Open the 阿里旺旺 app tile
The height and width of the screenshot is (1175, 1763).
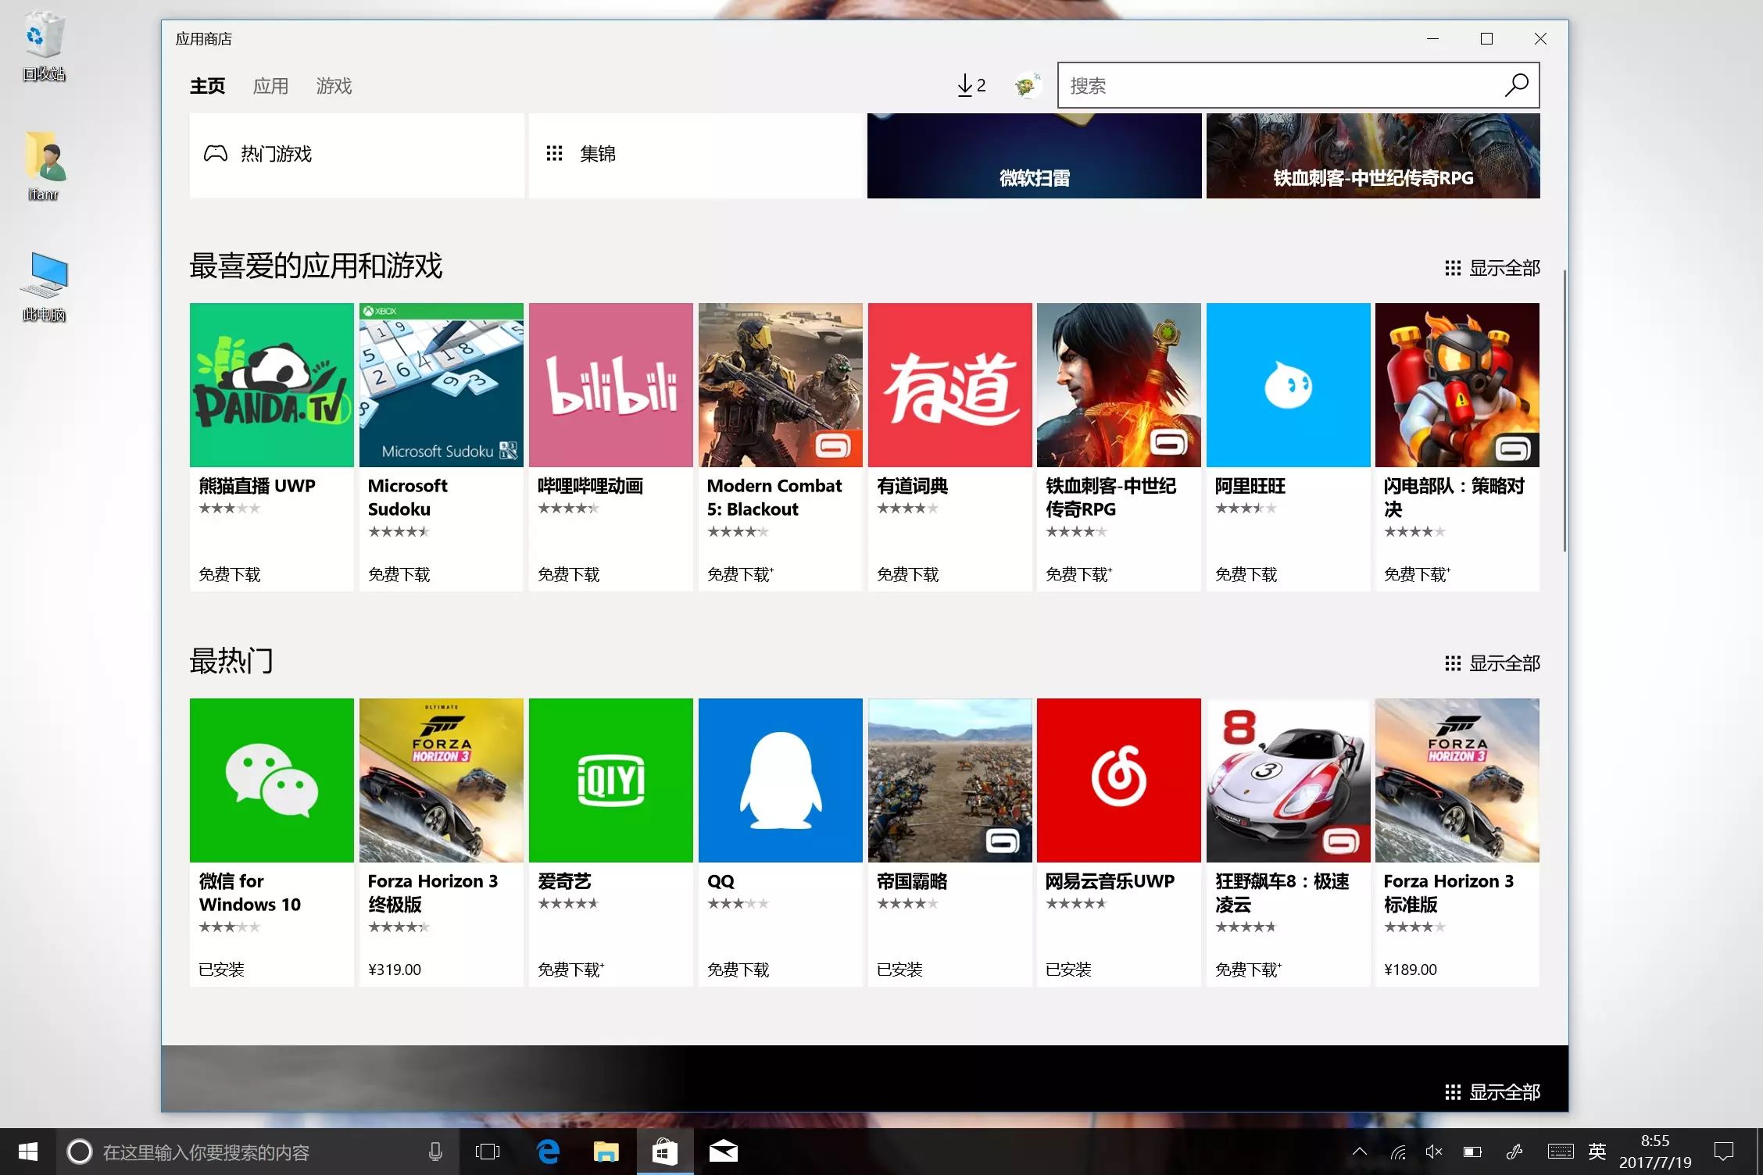click(x=1289, y=447)
